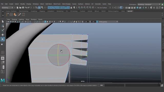Viewport: 164px width, 92px height.
Task: Click the Script Editor icon at bottom right
Action: tap(162, 85)
